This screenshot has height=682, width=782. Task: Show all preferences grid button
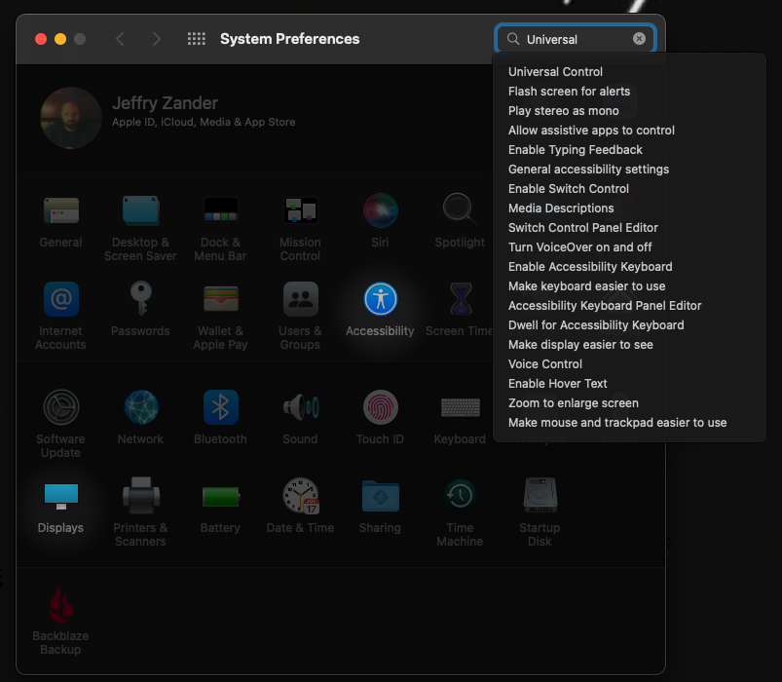197,39
